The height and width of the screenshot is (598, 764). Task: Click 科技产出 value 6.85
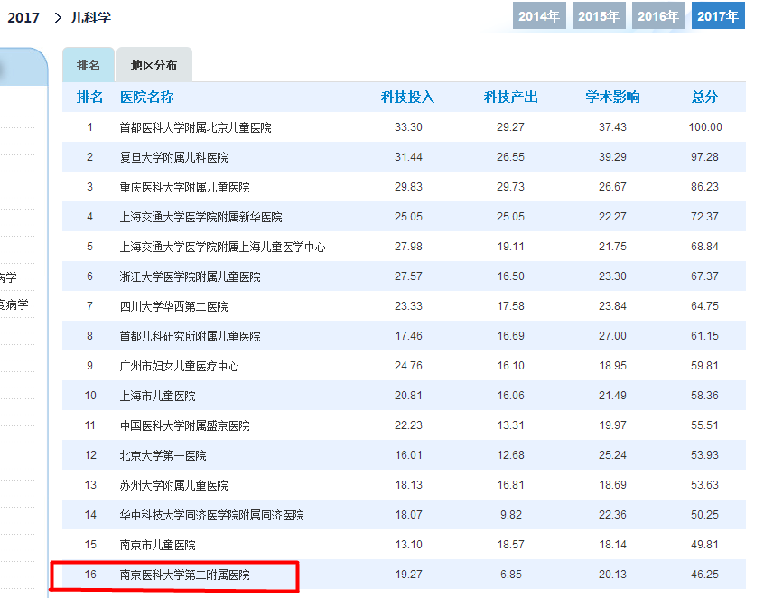[510, 575]
